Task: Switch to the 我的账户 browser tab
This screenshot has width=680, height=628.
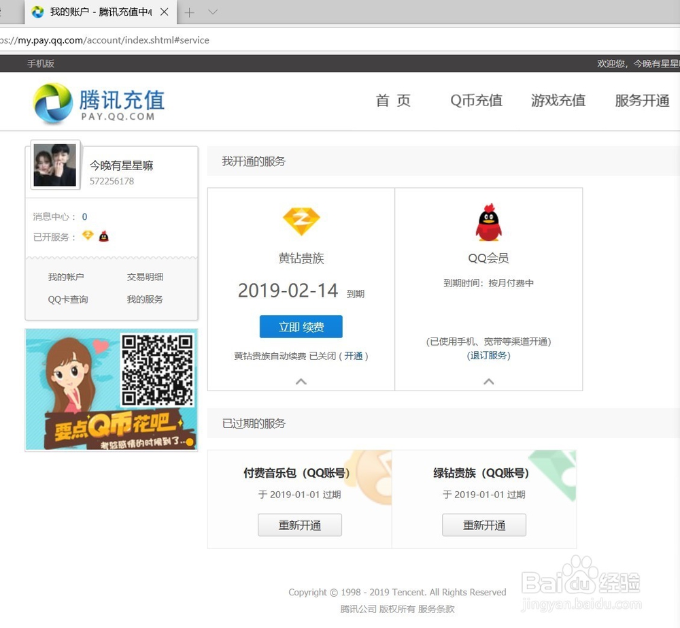Action: [101, 12]
